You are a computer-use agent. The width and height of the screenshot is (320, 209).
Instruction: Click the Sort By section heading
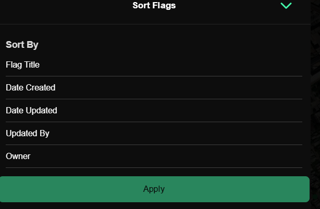pyautogui.click(x=22, y=45)
